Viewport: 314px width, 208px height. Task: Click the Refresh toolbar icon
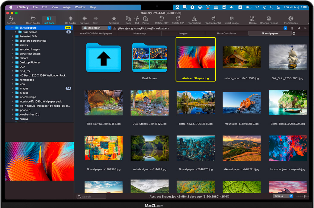click(11, 19)
